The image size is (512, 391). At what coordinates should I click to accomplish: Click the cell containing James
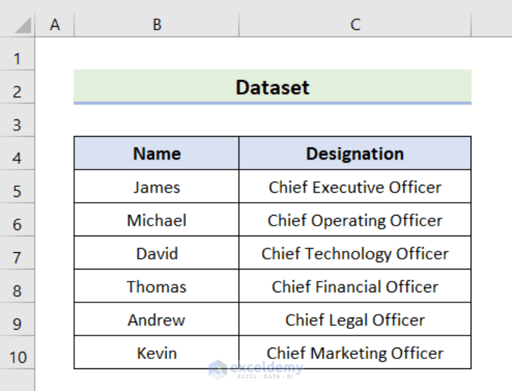(x=157, y=187)
